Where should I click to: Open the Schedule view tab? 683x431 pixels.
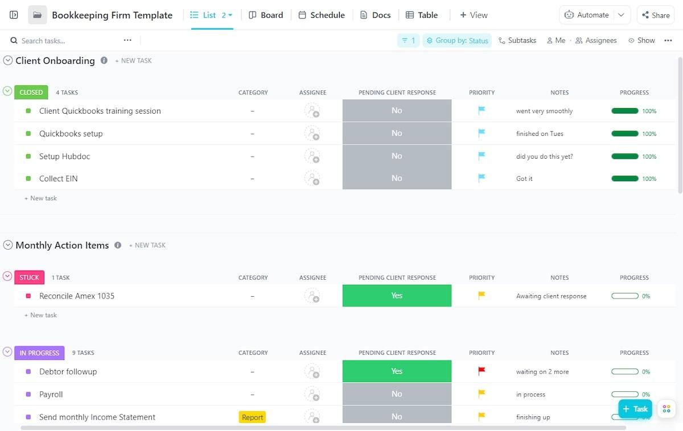[x=322, y=15]
